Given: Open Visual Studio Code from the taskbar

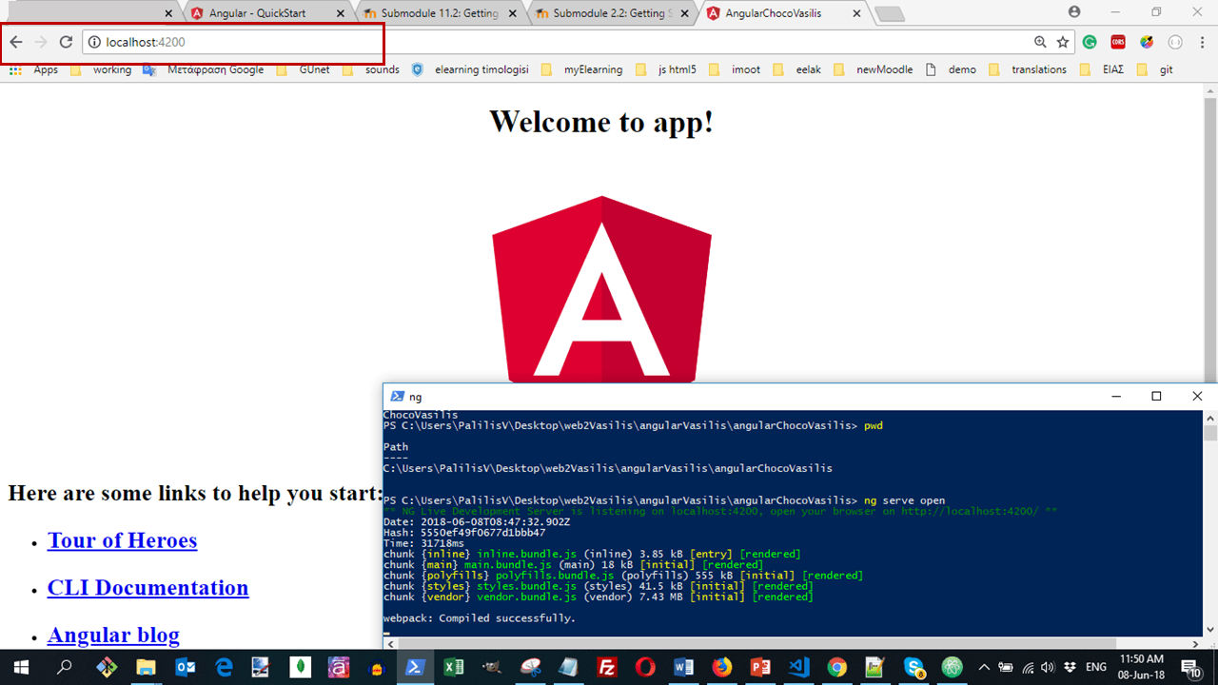Looking at the screenshot, I should click(x=797, y=667).
